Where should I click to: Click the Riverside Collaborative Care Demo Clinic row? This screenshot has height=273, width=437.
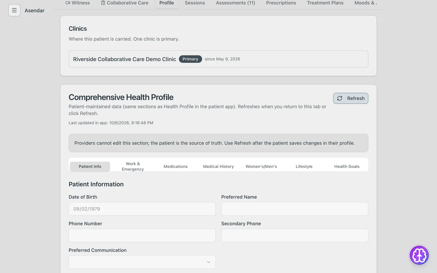point(218,59)
